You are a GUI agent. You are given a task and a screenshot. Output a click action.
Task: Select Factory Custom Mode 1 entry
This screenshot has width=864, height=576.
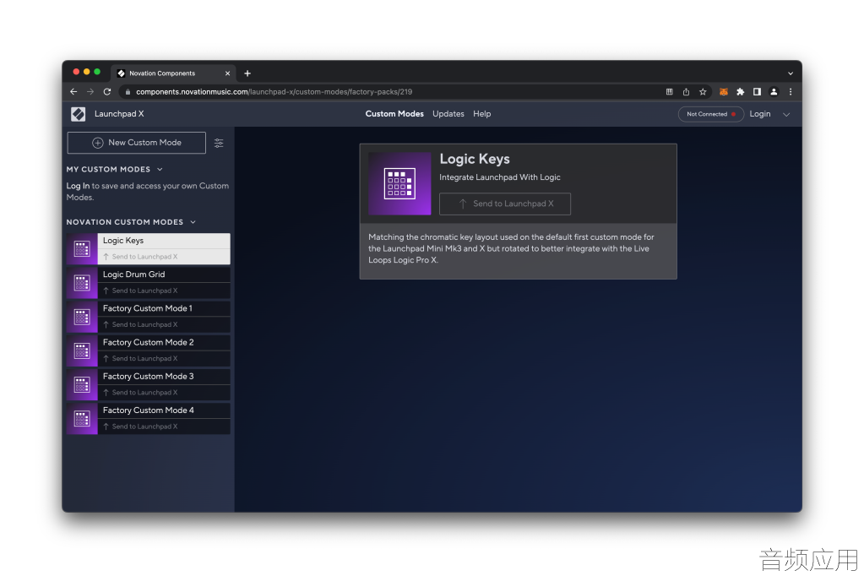tap(164, 308)
